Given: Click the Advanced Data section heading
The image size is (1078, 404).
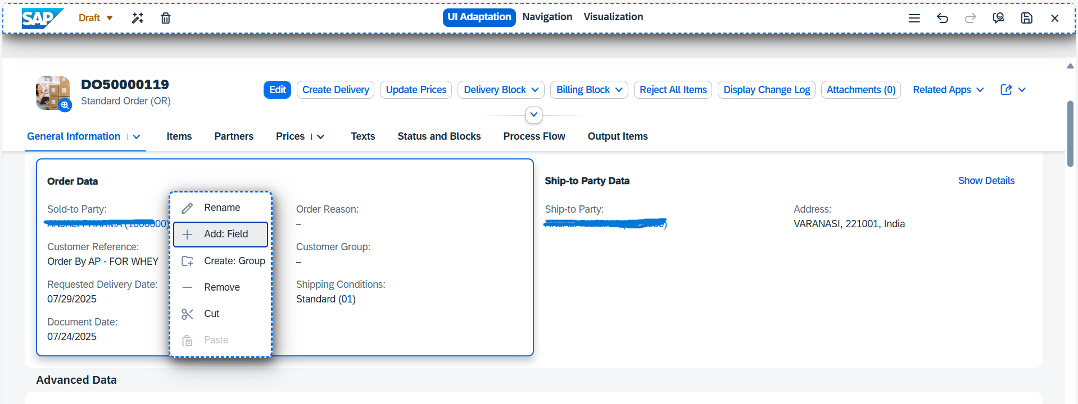Looking at the screenshot, I should tap(76, 380).
